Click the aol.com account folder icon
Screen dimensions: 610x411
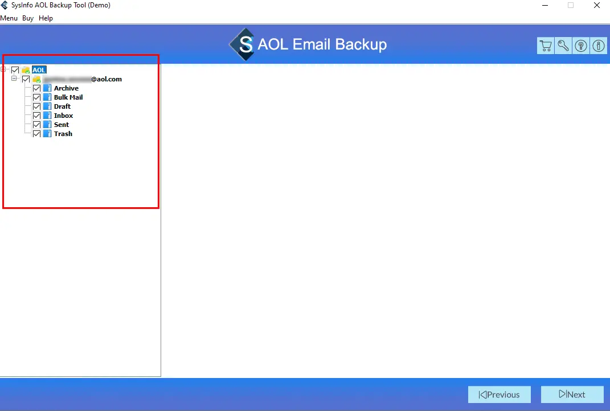pos(36,79)
